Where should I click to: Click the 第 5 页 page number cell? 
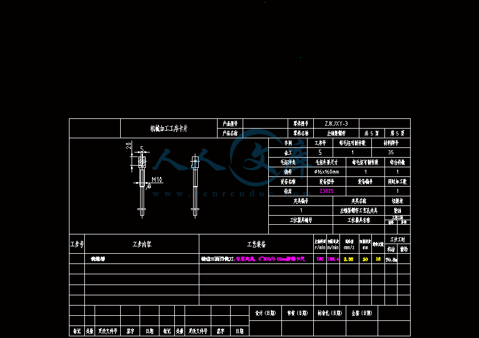coord(398,133)
